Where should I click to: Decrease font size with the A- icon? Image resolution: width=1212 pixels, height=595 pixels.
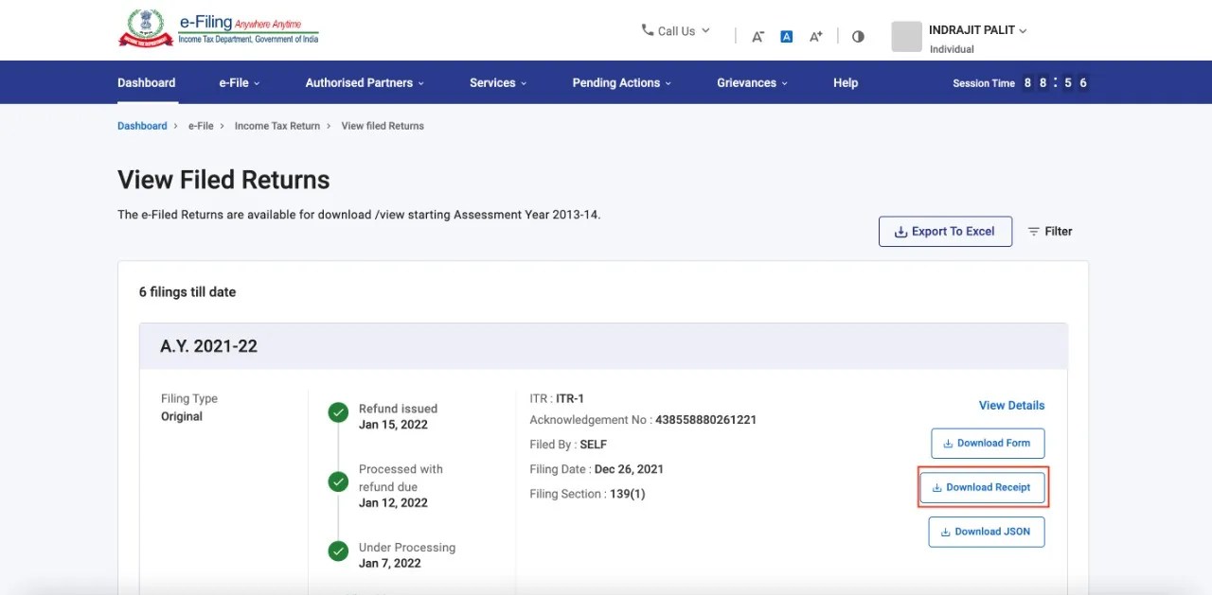[757, 37]
